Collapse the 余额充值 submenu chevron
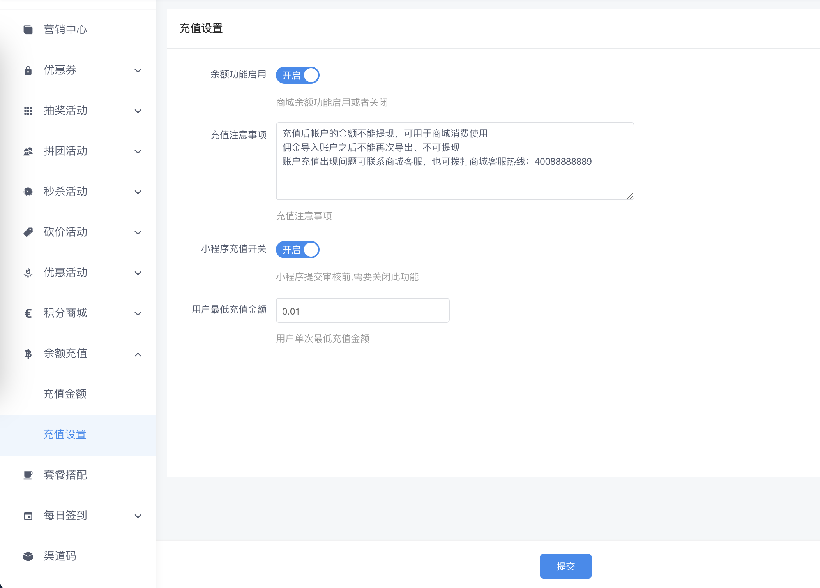 138,354
